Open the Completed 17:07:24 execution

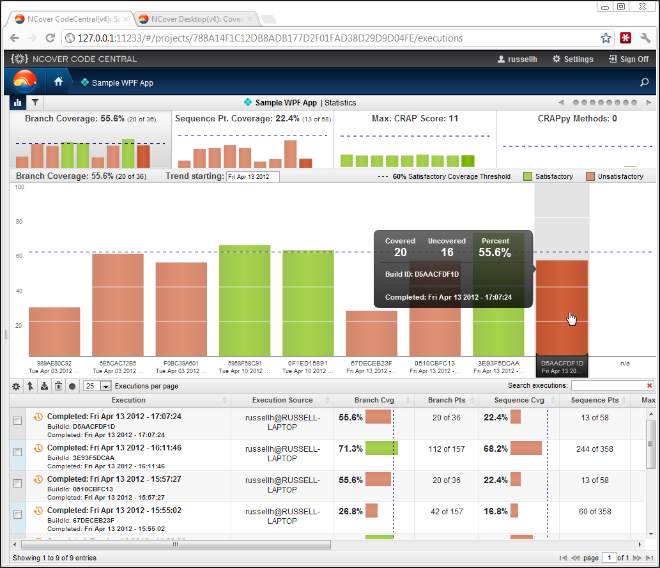tap(114, 417)
